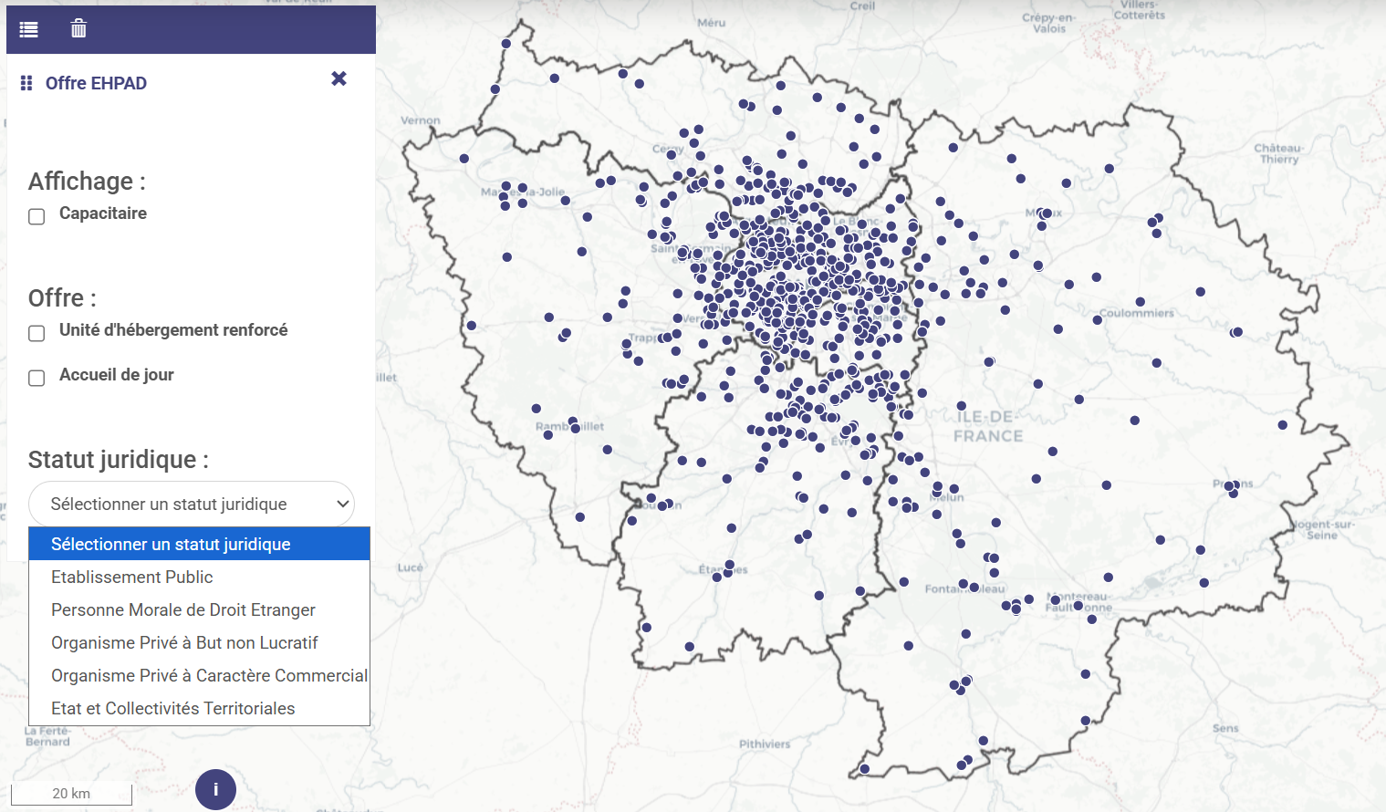Click the Accueil de jour label text
1386x812 pixels.
point(117,375)
